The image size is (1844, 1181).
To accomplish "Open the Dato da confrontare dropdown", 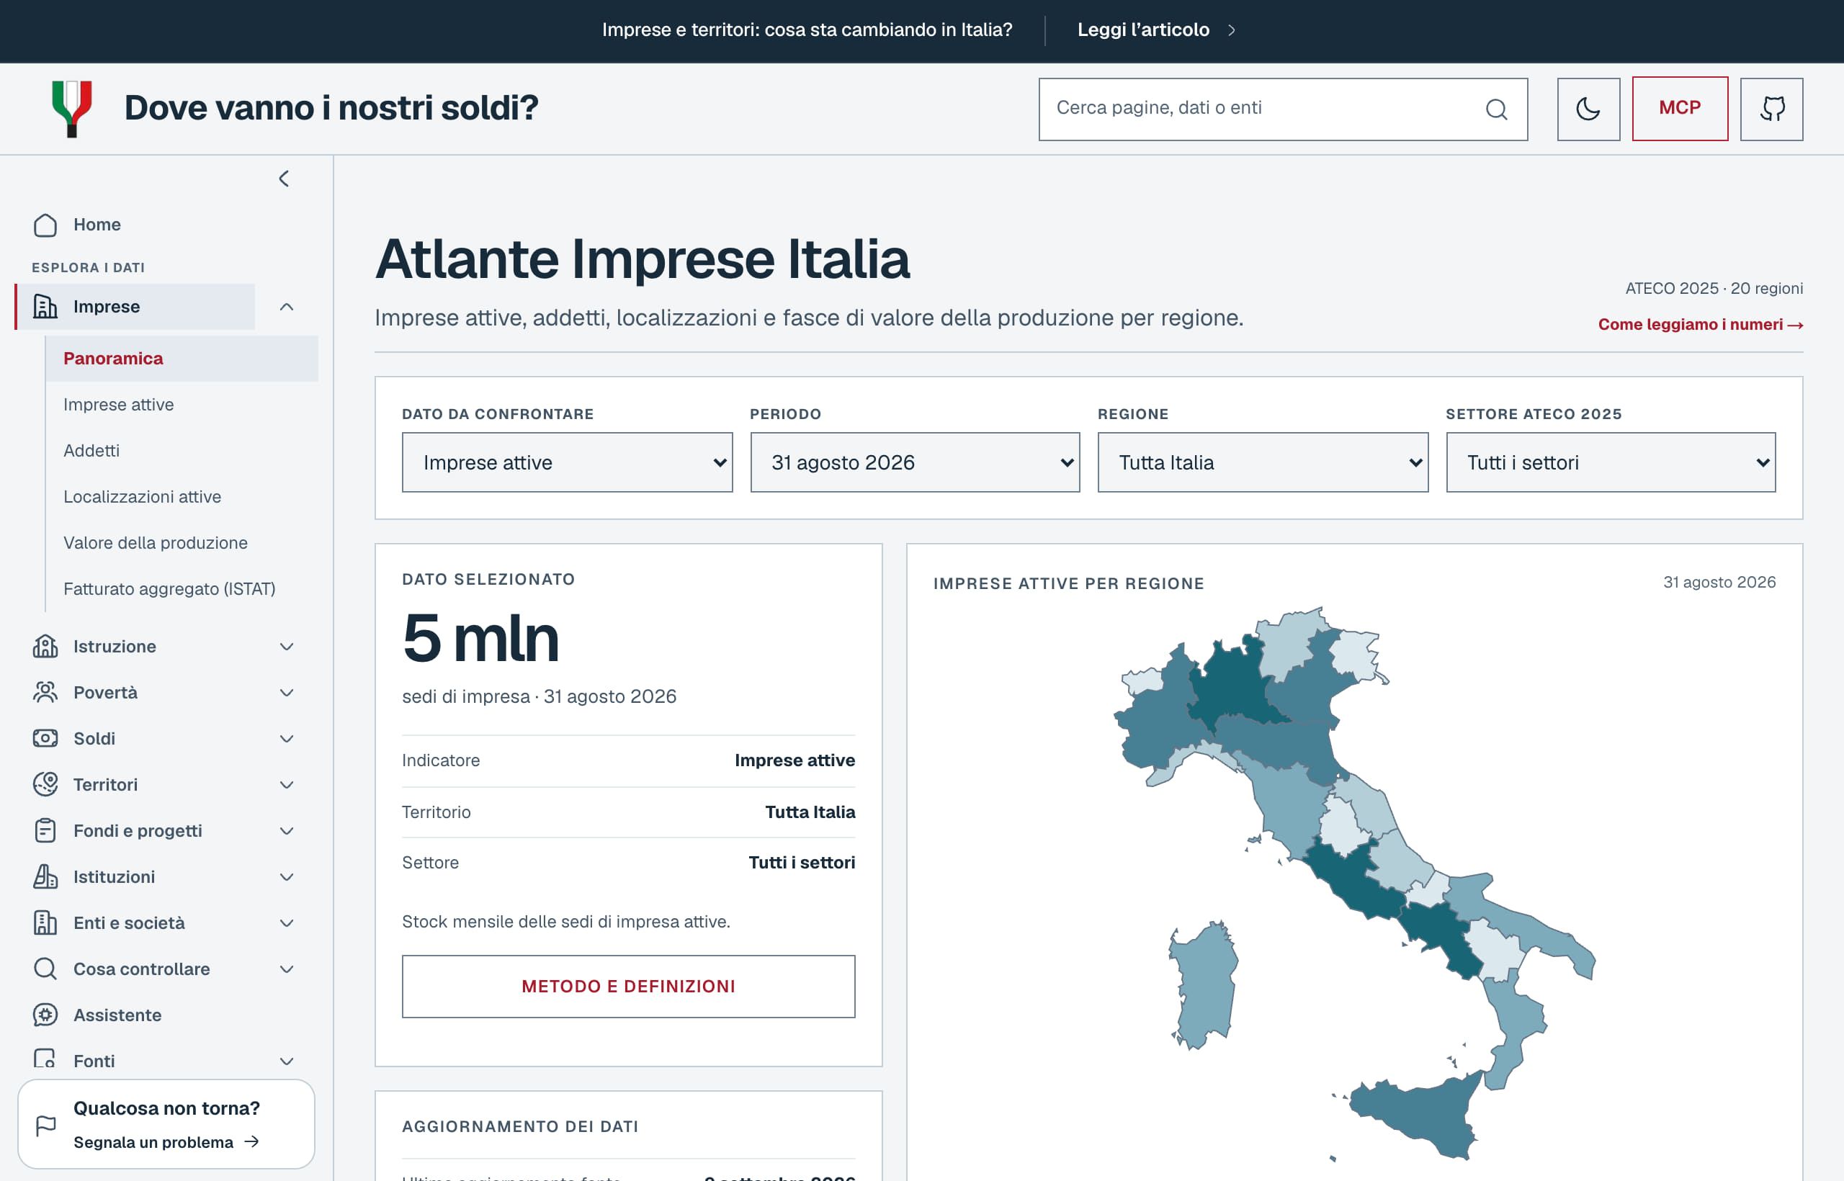I will click(567, 462).
